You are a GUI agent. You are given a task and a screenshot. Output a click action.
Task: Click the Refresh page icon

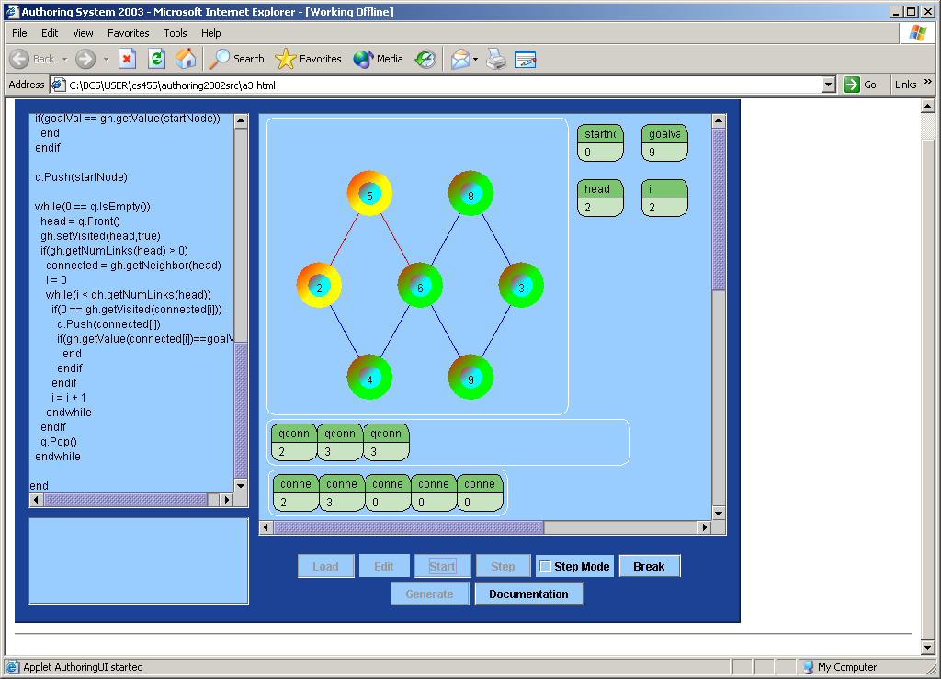(x=156, y=59)
